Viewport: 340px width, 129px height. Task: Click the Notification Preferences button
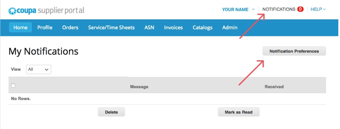pos(294,51)
